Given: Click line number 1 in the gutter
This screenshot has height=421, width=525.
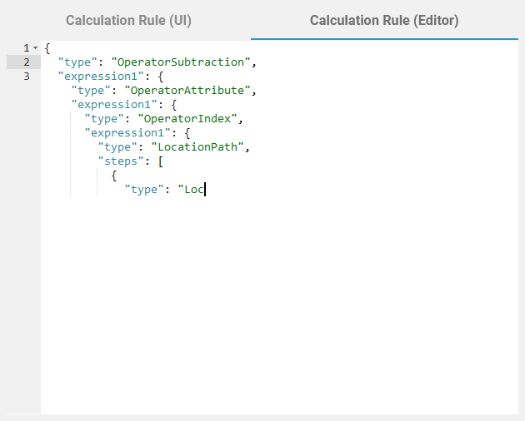Looking at the screenshot, I should click(x=27, y=48).
